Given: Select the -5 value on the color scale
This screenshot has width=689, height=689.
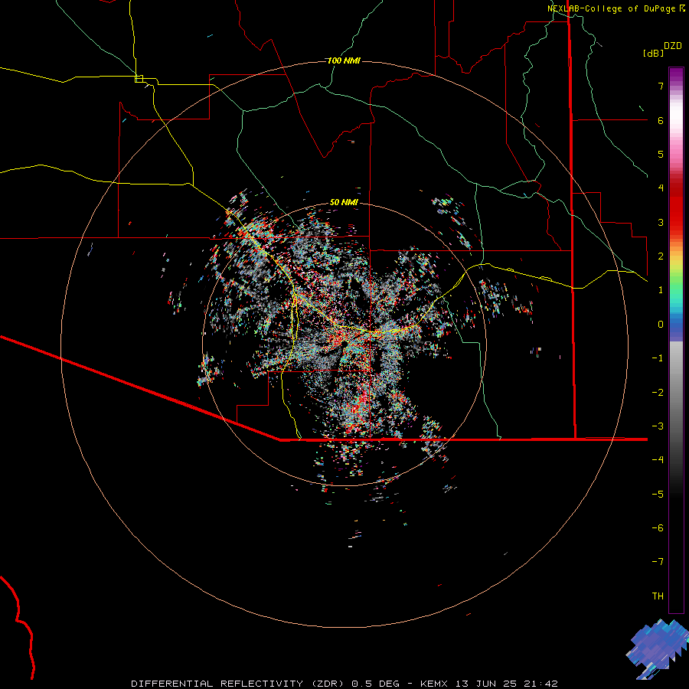Looking at the screenshot, I should click(x=658, y=495).
